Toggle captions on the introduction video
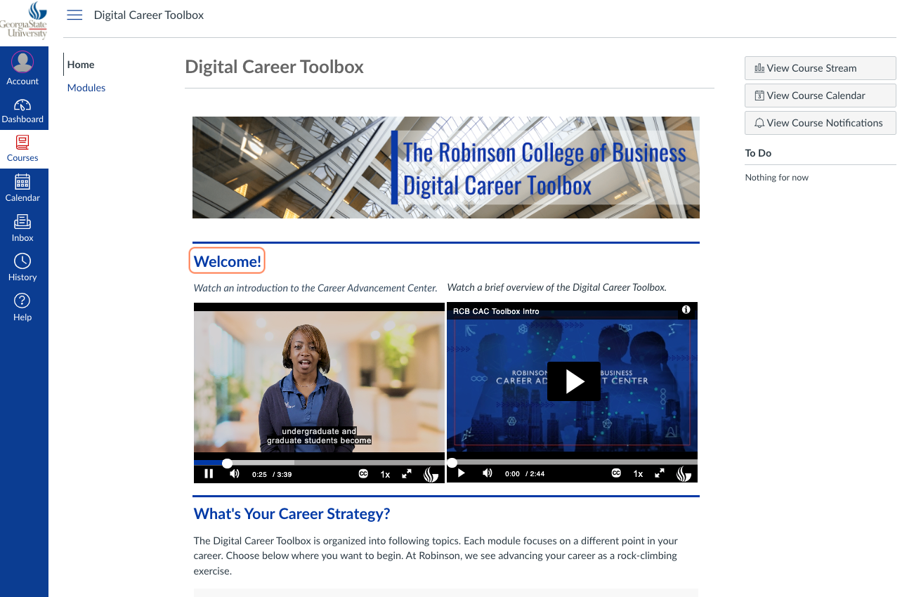Viewport: 921px width, 597px height. [x=363, y=474]
